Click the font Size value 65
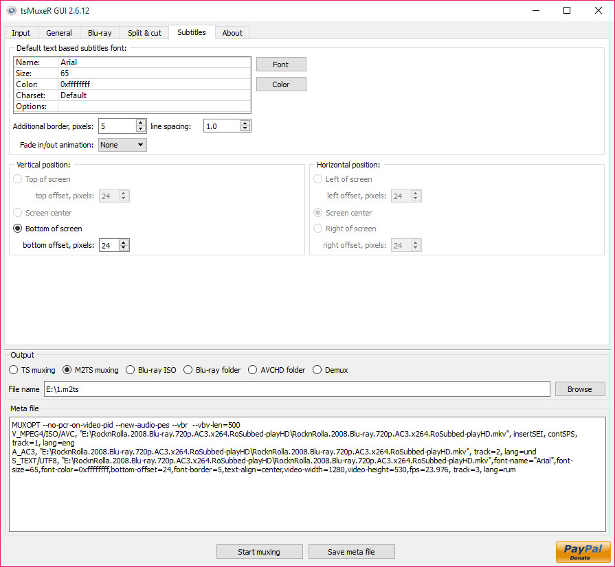The height and width of the screenshot is (567, 615). click(x=154, y=73)
